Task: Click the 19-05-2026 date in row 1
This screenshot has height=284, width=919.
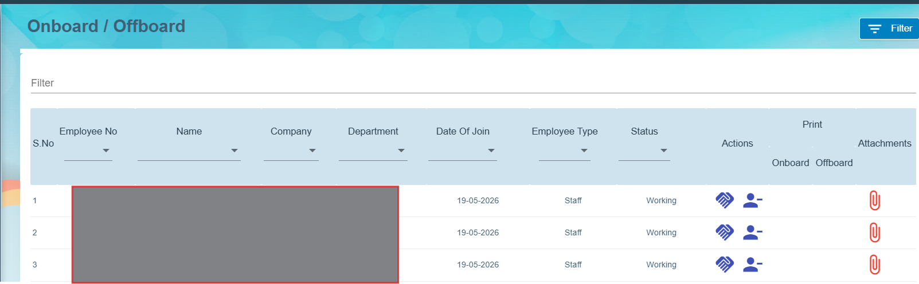Action: 478,200
